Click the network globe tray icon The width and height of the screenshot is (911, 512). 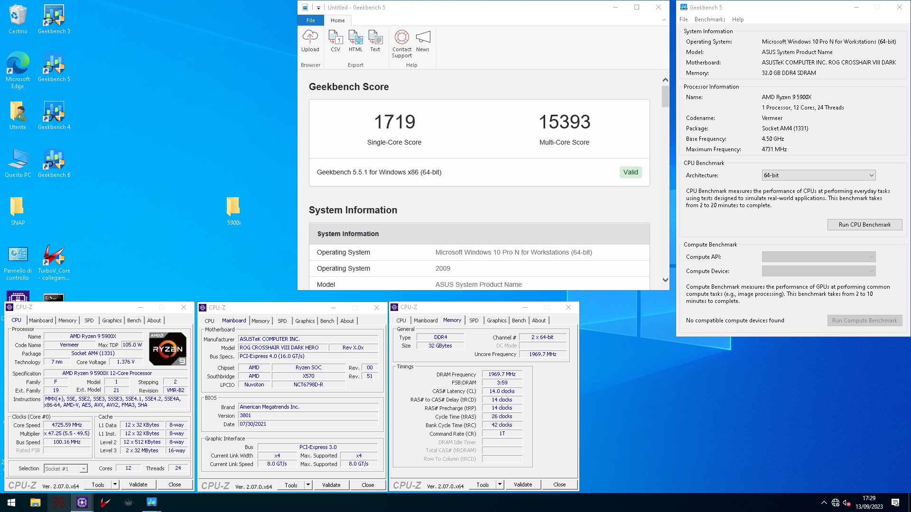tap(836, 503)
